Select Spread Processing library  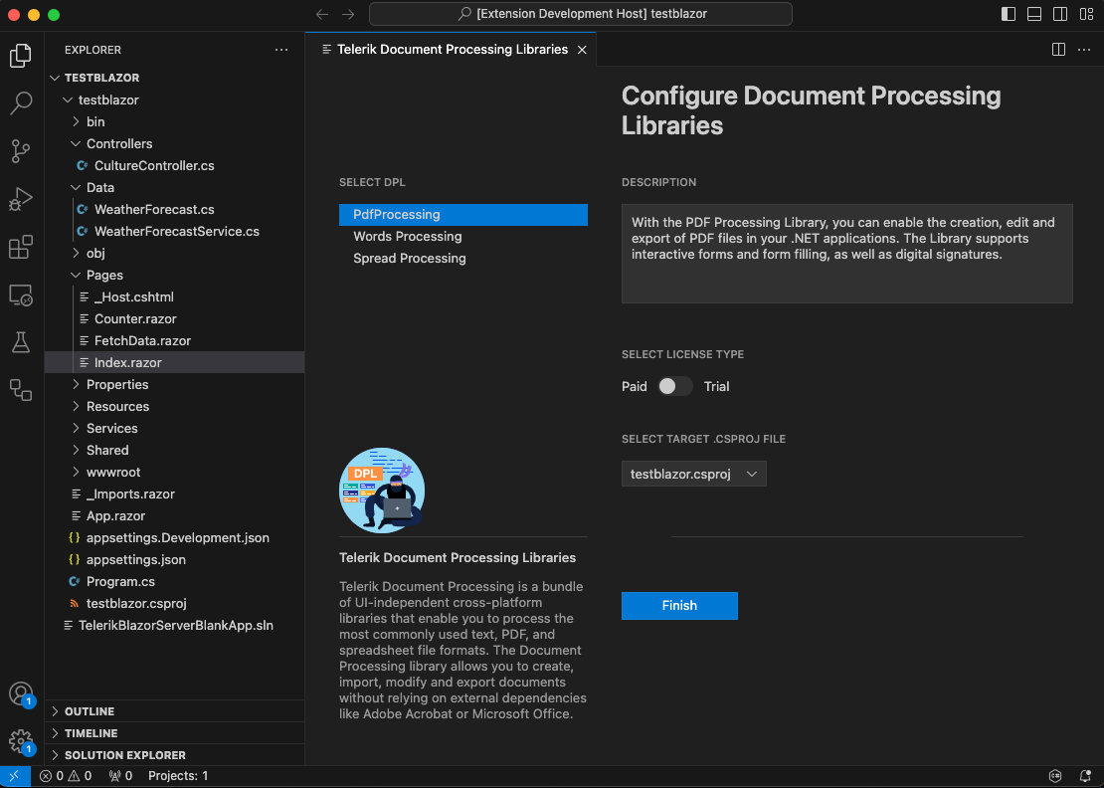463,259
